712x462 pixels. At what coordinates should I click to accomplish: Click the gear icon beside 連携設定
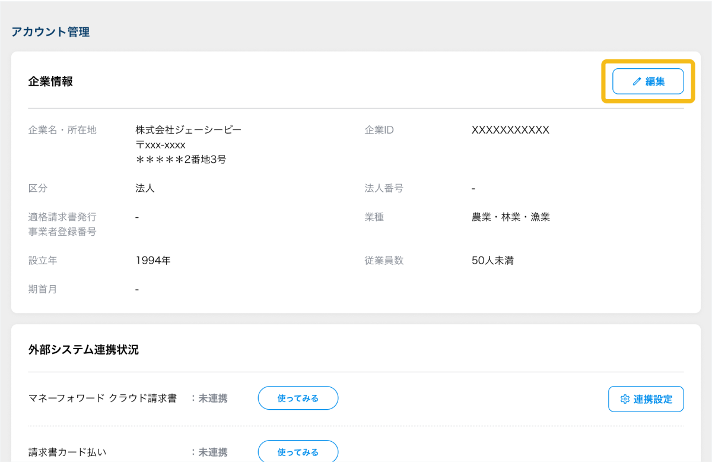(625, 399)
